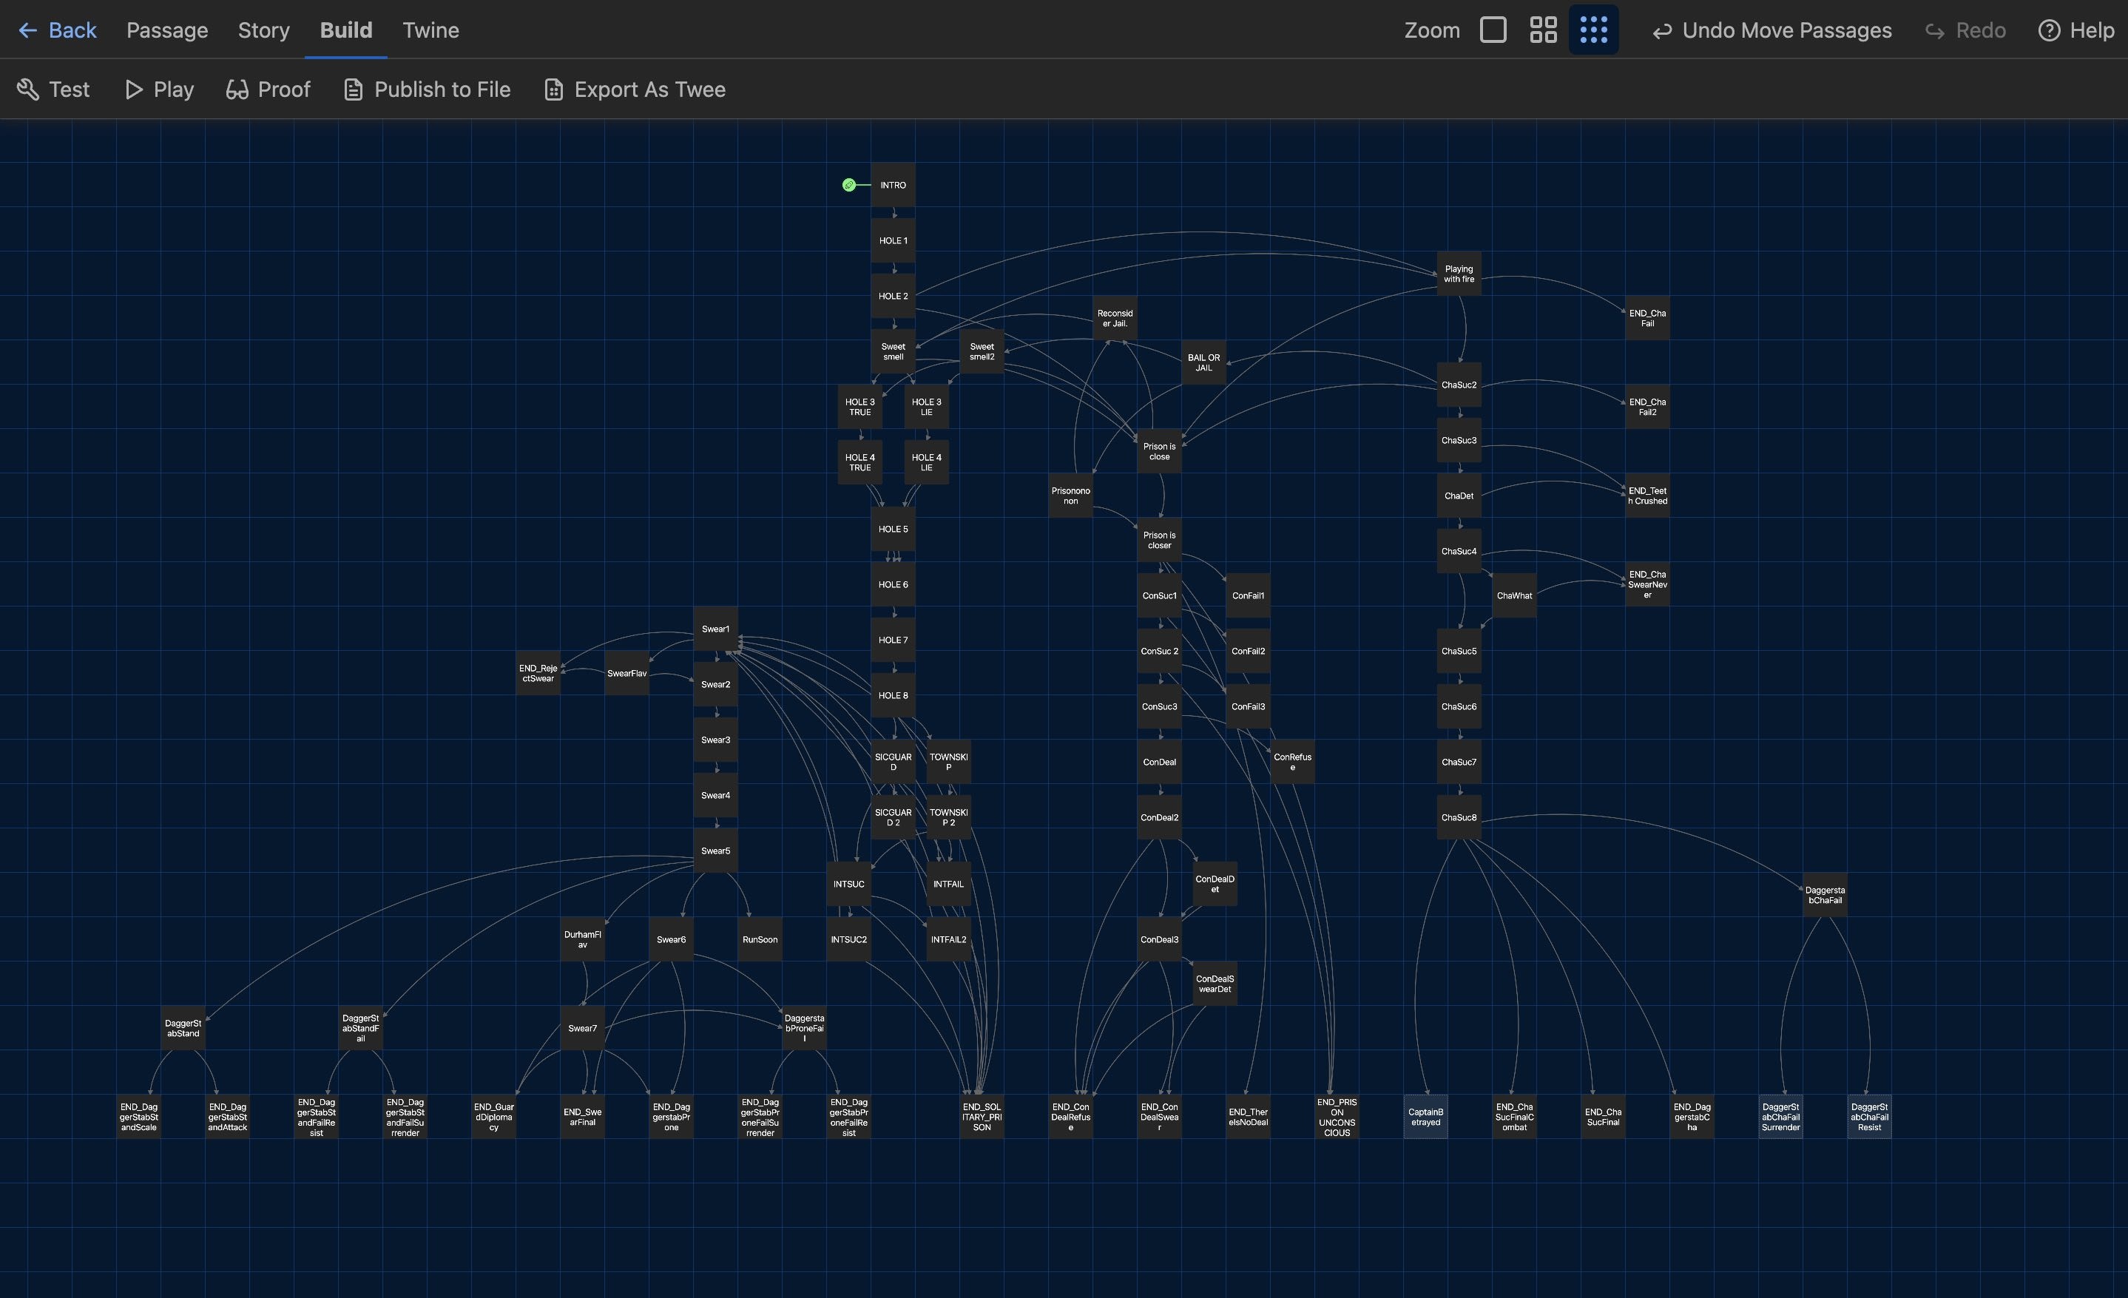Viewport: 2128px width, 1298px height.
Task: Open the Story tab
Action: click(x=263, y=31)
